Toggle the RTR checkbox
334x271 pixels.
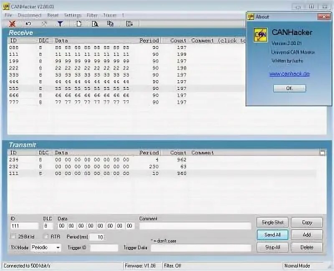[x=46, y=236]
